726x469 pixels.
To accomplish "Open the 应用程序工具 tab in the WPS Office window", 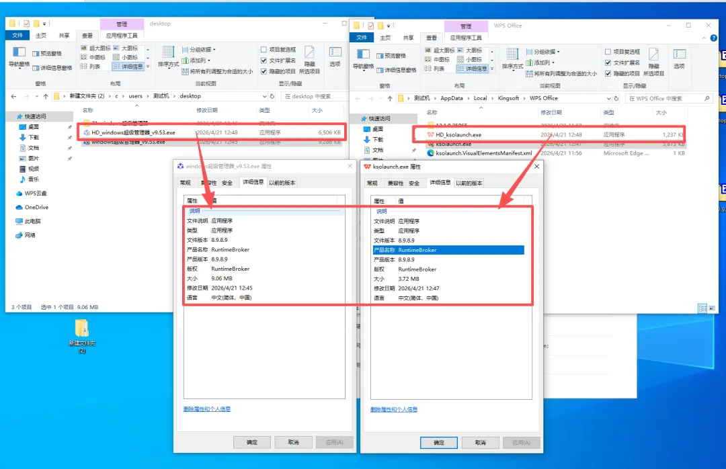I will click(x=467, y=38).
